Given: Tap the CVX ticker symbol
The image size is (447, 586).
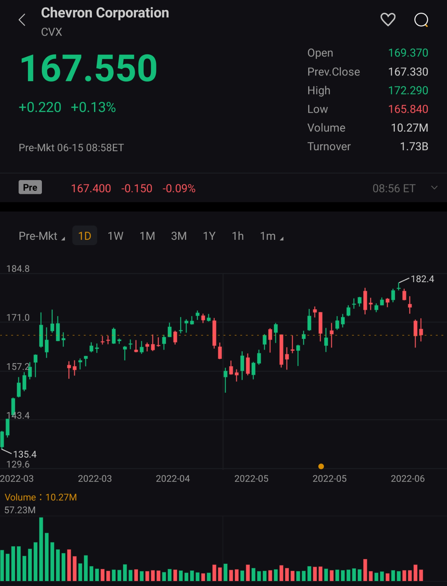Looking at the screenshot, I should click(x=51, y=32).
